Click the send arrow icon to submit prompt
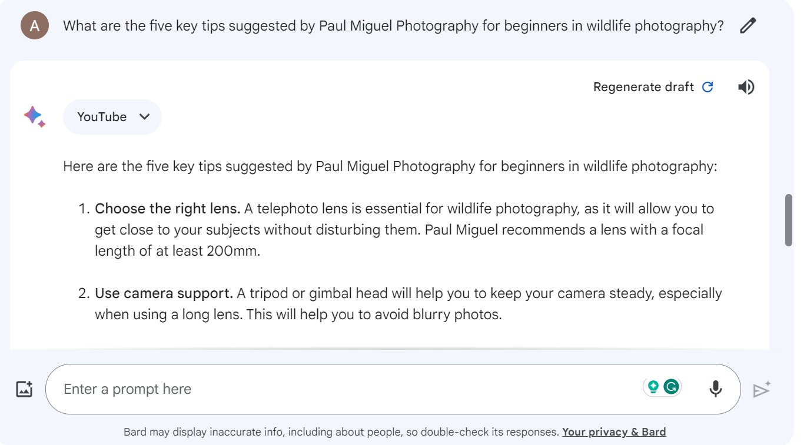Screen dimensions: 807x445 pyautogui.click(x=762, y=390)
